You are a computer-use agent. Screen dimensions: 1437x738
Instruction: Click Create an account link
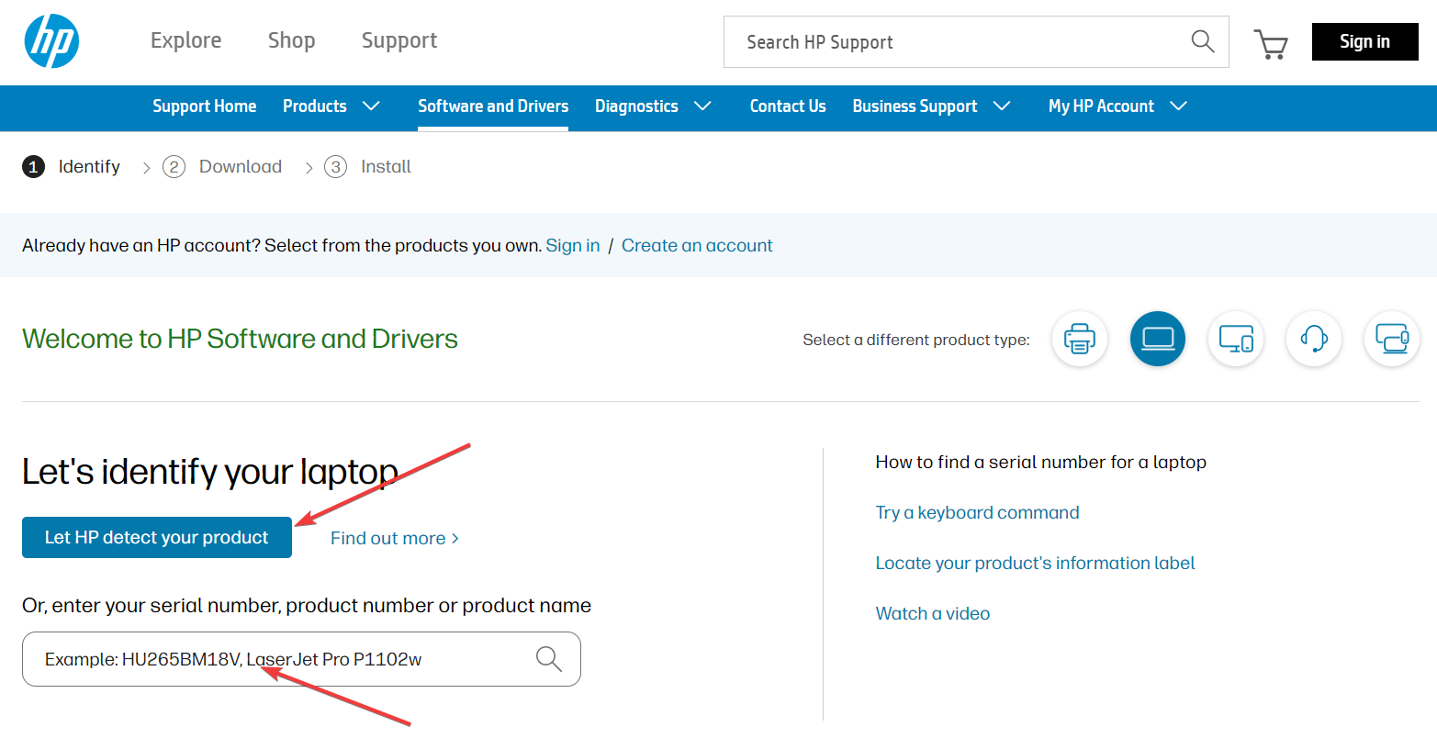pos(697,245)
